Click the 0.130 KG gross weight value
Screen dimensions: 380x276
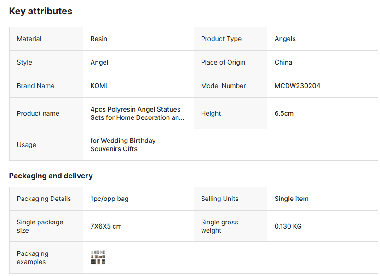(x=288, y=226)
